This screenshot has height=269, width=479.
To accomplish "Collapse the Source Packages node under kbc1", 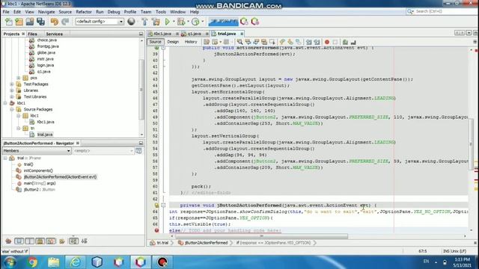I will coord(12,109).
